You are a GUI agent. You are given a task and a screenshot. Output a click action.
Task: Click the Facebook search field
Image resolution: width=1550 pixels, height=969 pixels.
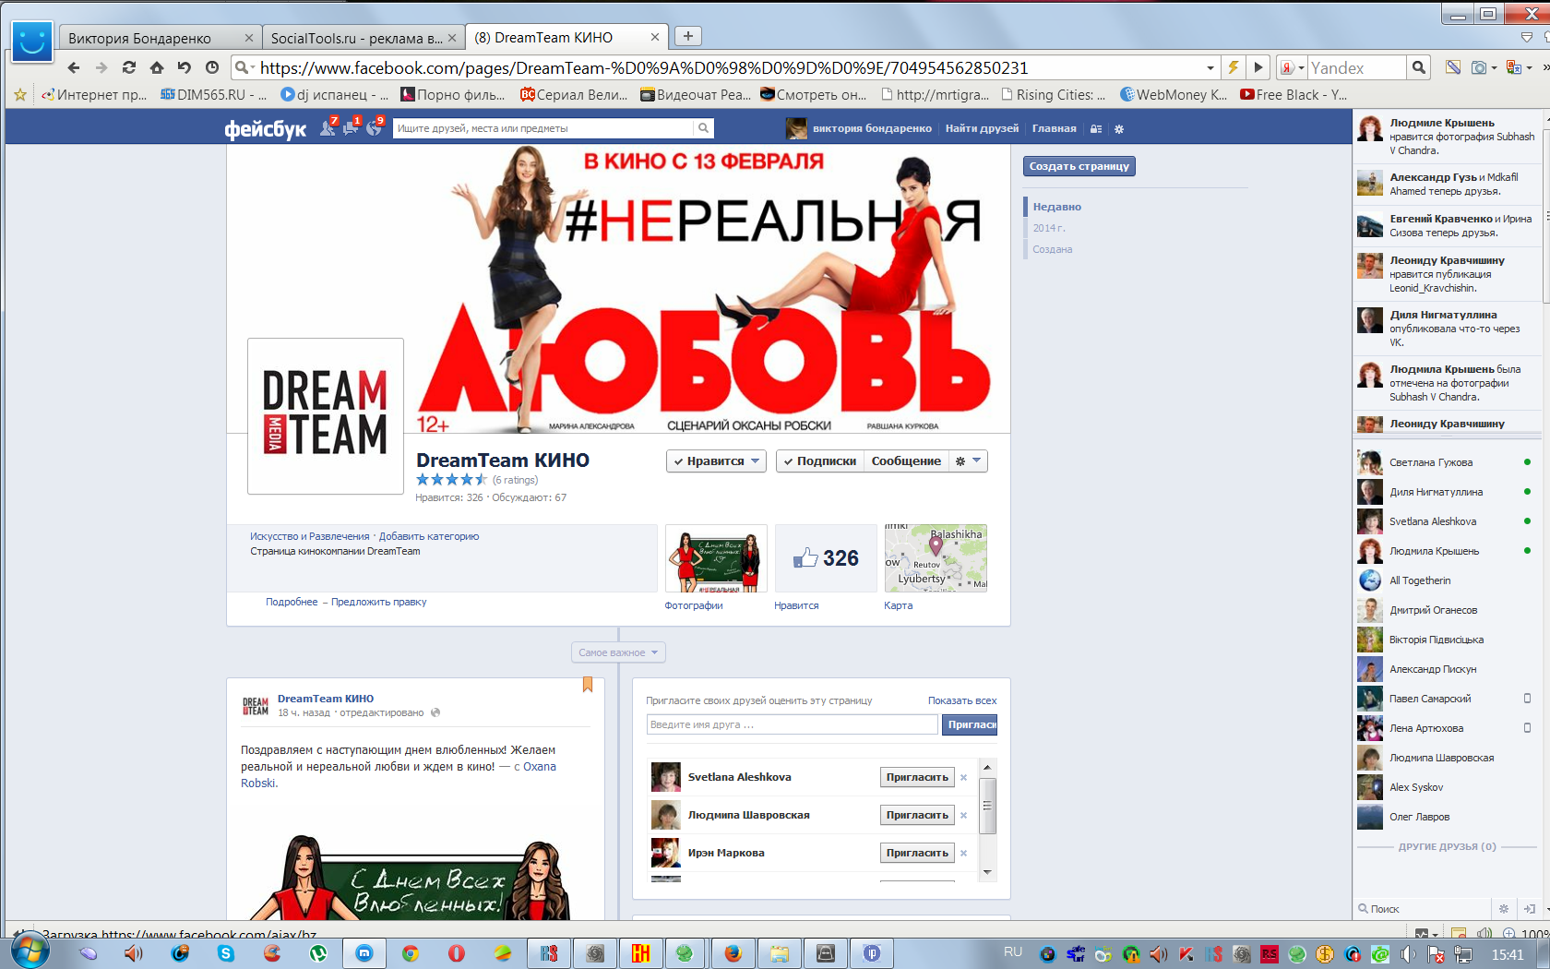[x=543, y=128]
